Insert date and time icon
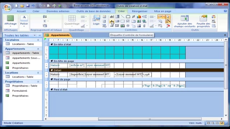 click(x=104, y=26)
